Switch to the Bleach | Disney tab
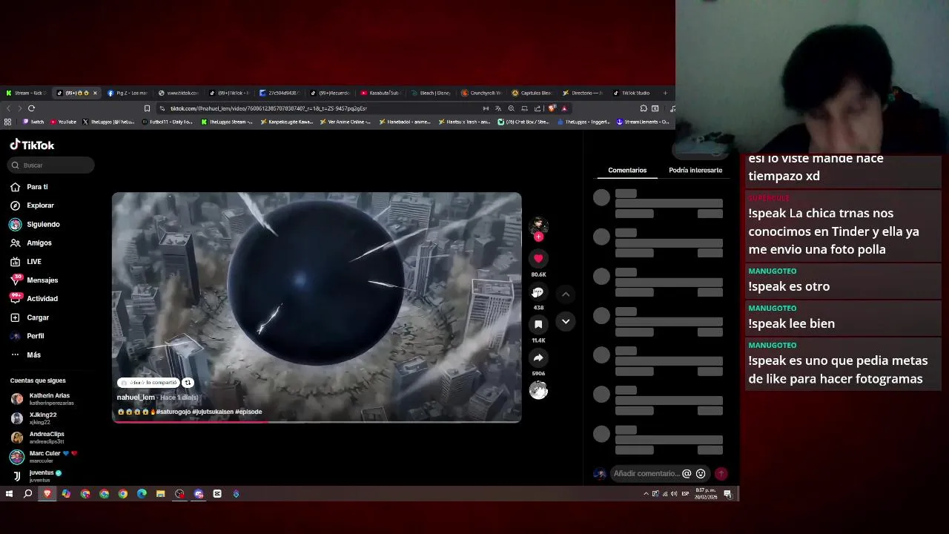This screenshot has height=534, width=949. tap(431, 93)
